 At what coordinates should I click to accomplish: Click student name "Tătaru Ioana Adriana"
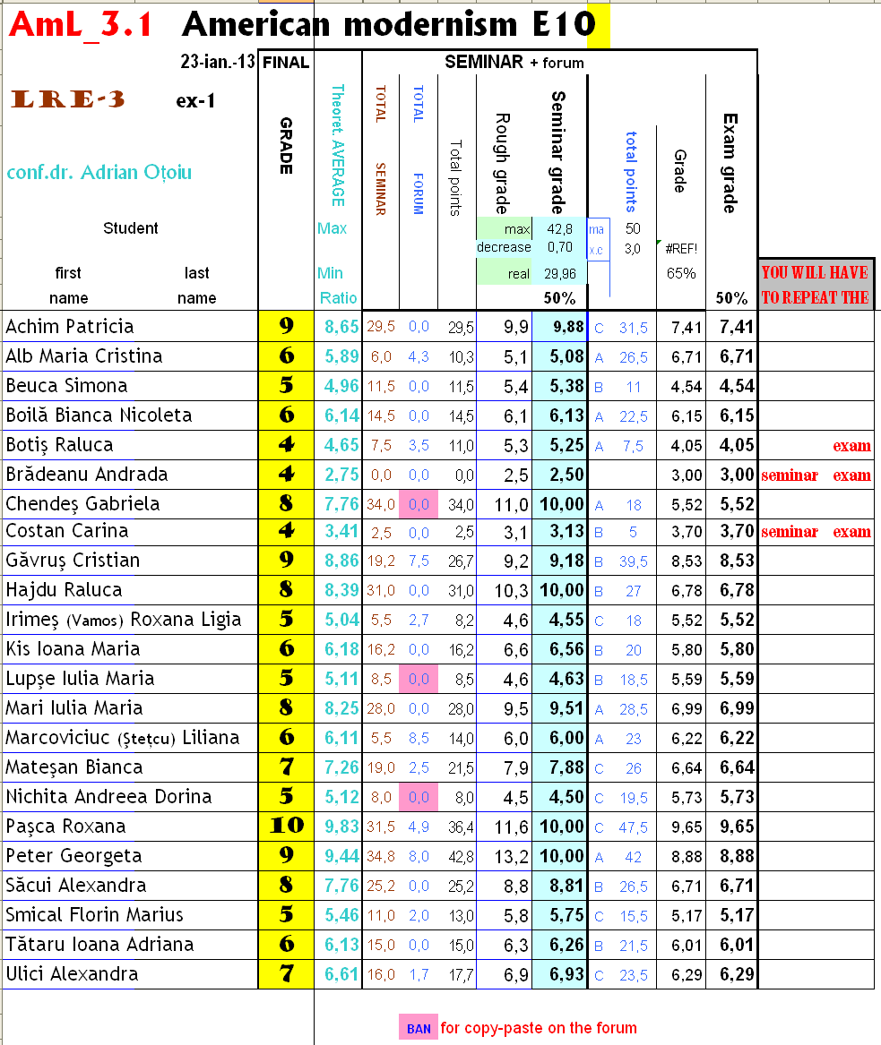point(100,945)
